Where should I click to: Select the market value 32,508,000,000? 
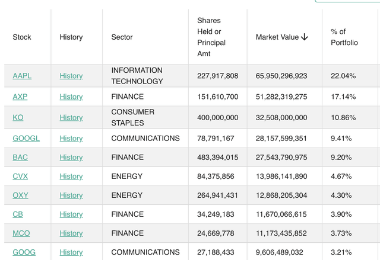click(281, 117)
